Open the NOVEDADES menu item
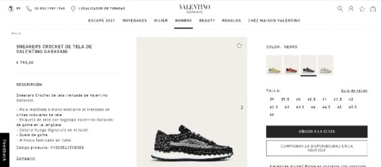The width and height of the screenshot is (381, 167). click(x=135, y=20)
